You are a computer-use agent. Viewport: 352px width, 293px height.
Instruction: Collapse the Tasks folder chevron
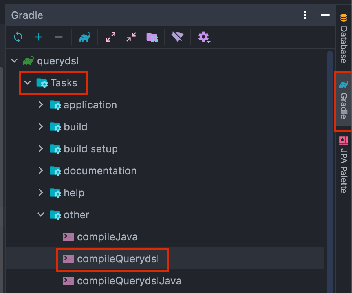[x=27, y=83]
